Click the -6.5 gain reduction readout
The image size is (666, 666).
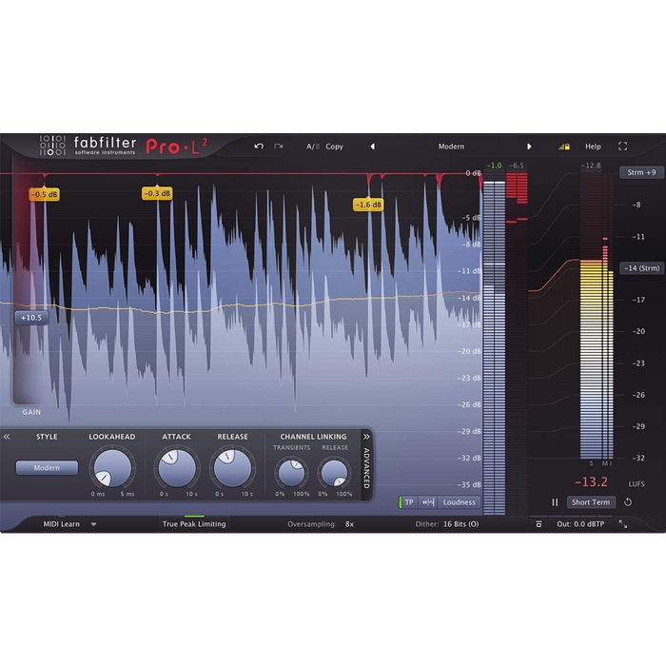[x=516, y=166]
